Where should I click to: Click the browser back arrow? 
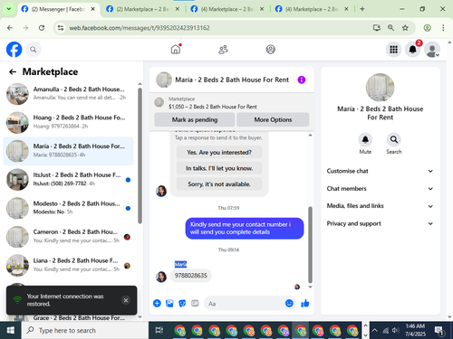coord(10,28)
